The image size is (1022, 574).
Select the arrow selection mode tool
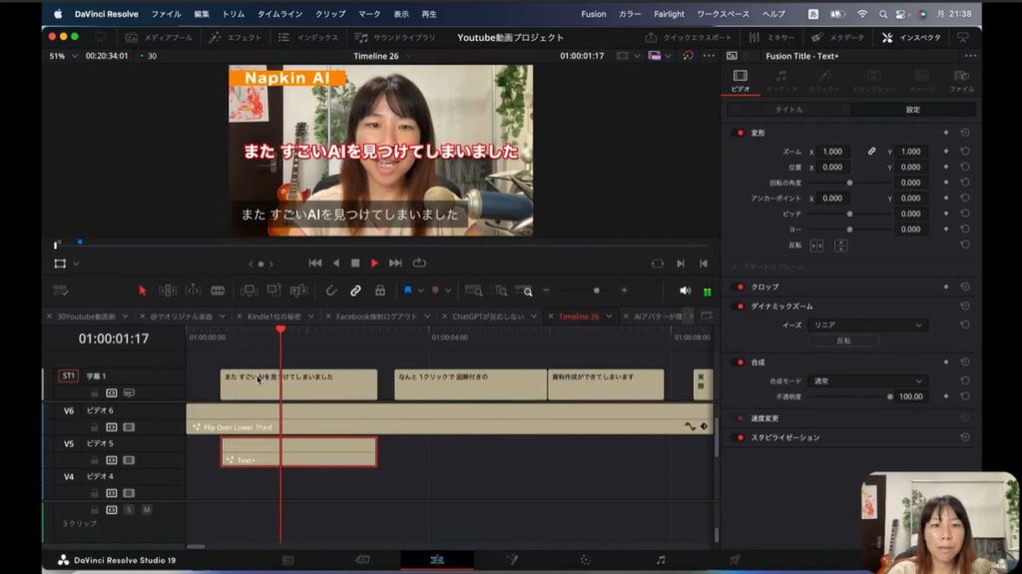tap(142, 290)
